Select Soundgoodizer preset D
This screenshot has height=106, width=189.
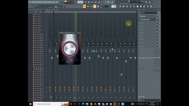click(77, 60)
